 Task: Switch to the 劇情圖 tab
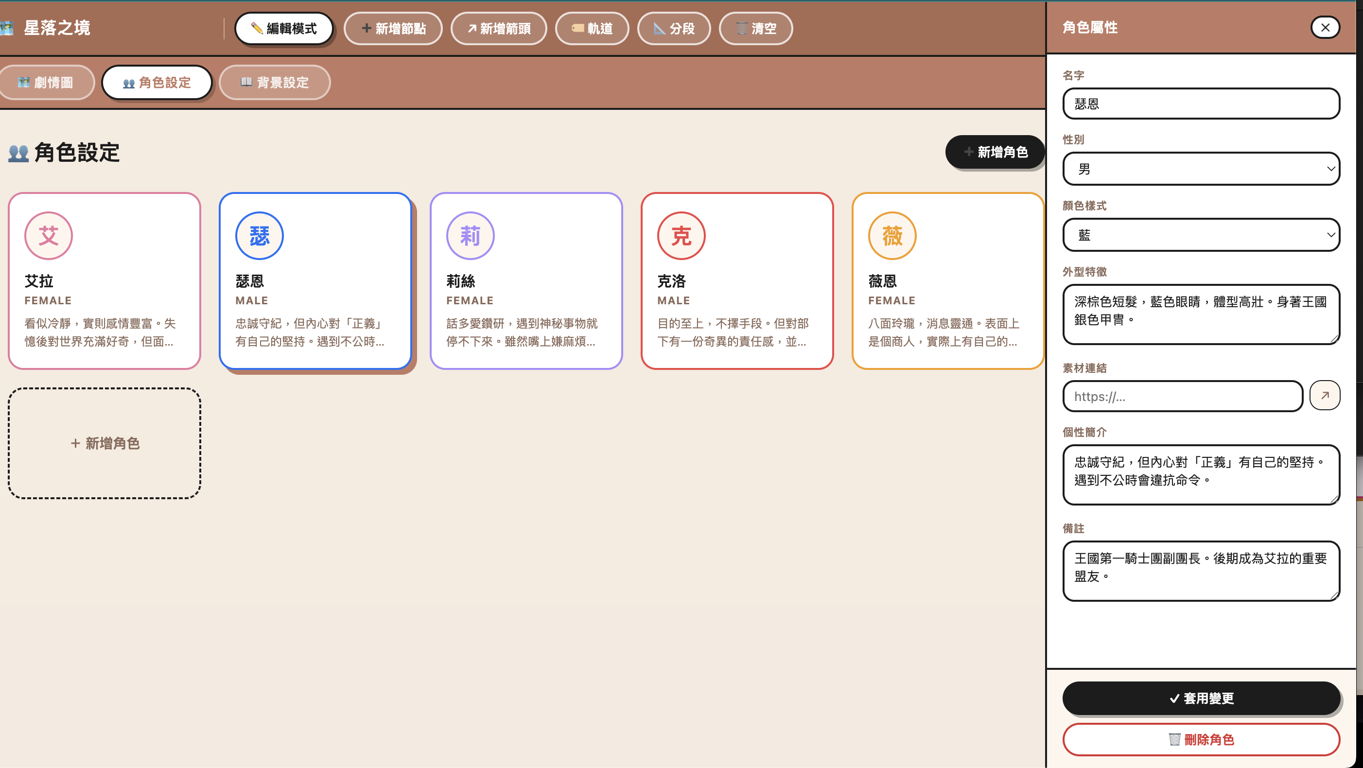tap(46, 83)
